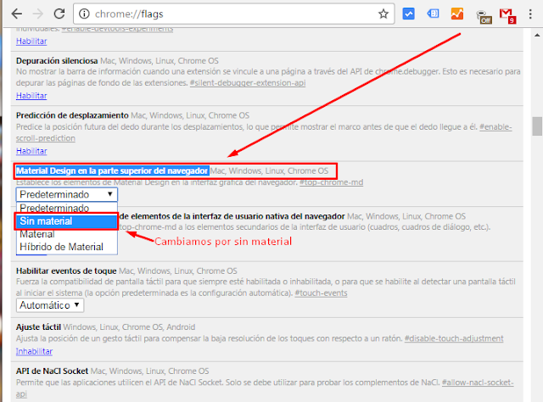The image size is (543, 402).
Task: Open #touch-events anchor link
Action: coord(321,293)
